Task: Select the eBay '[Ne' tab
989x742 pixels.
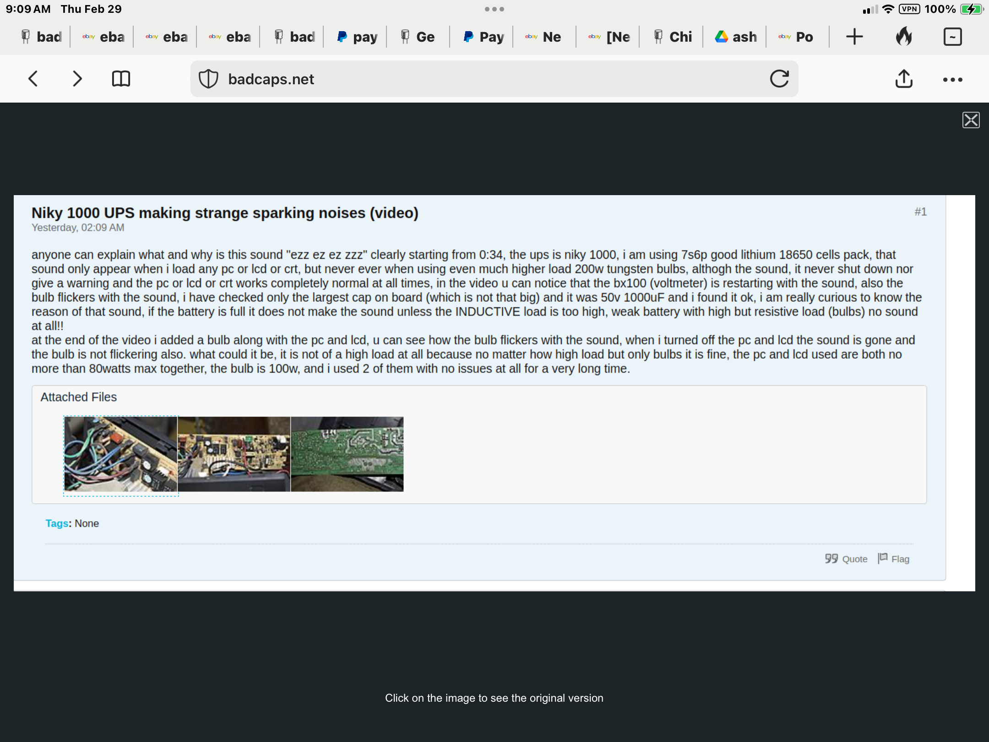Action: [x=609, y=37]
